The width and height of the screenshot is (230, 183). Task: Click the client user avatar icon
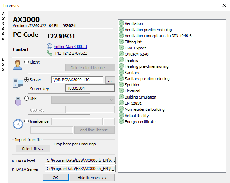tap(18, 65)
